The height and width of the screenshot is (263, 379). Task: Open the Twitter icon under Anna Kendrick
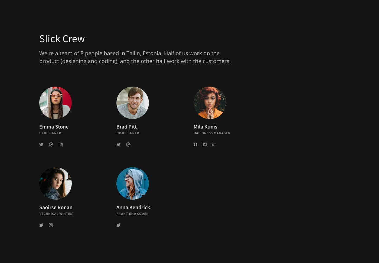[x=119, y=225]
